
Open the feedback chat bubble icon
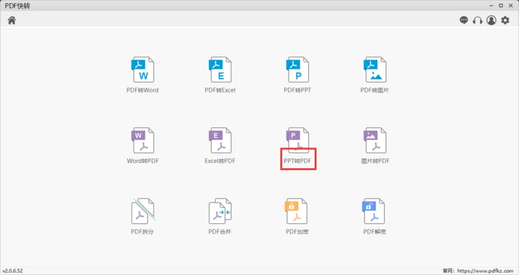[464, 21]
